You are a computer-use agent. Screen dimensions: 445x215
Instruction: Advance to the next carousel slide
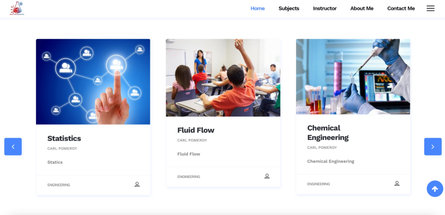(433, 146)
